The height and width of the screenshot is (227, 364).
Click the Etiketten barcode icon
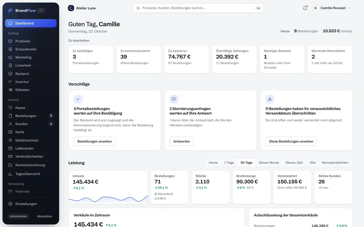tap(10, 90)
